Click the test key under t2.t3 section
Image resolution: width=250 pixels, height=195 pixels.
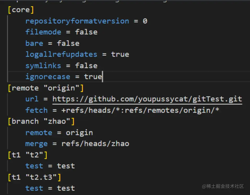[x=34, y=188]
